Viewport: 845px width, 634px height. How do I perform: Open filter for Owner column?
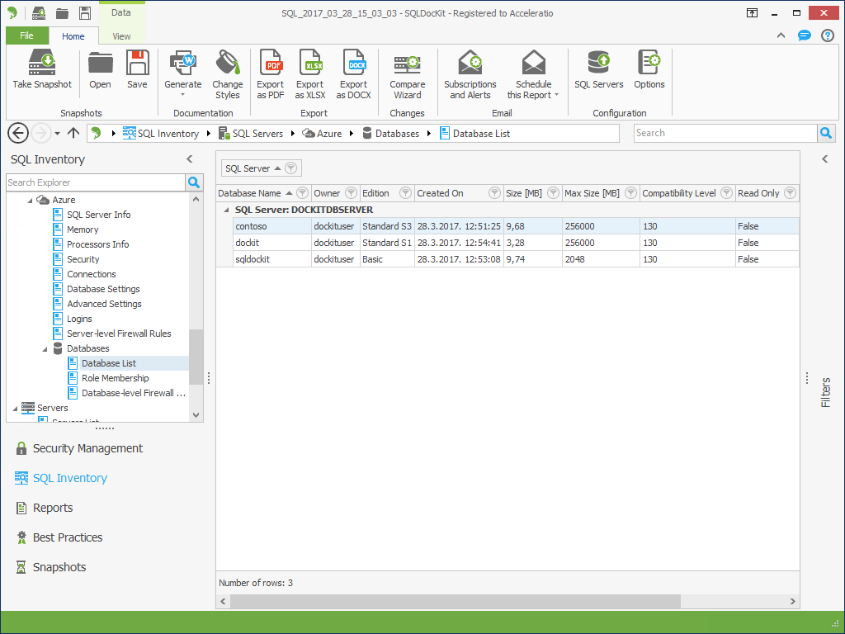coord(351,193)
